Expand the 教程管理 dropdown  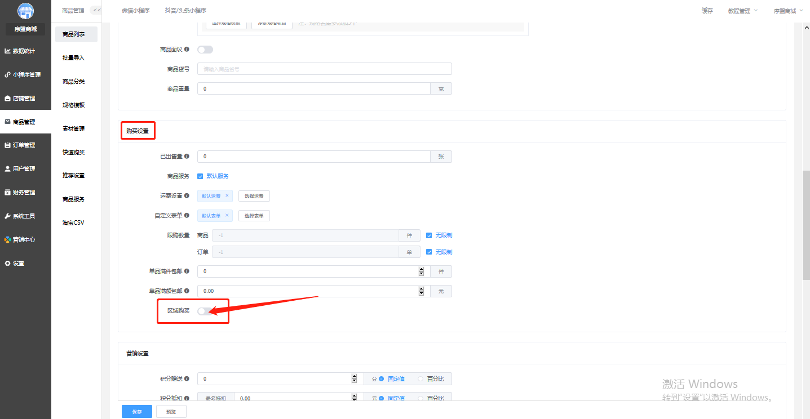tap(742, 11)
